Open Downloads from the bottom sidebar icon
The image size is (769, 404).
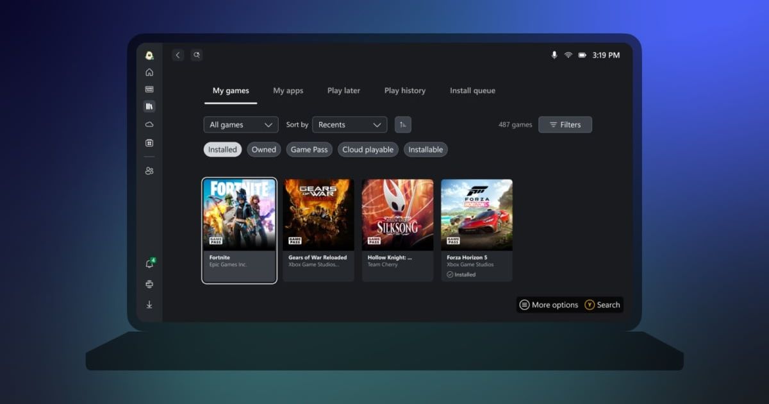149,305
